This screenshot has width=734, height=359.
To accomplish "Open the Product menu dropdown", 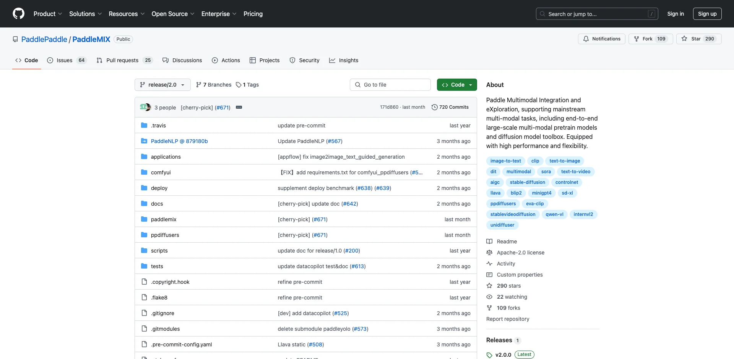I will [x=48, y=14].
